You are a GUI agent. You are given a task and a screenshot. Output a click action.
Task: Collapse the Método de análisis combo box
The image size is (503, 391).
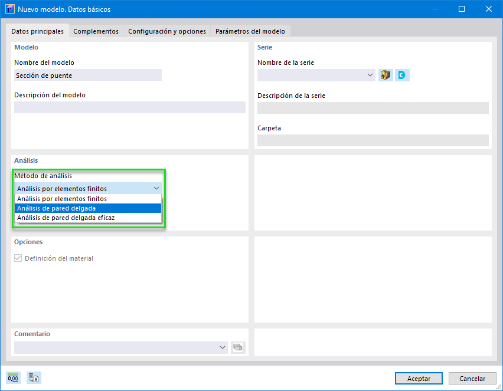tap(156, 189)
